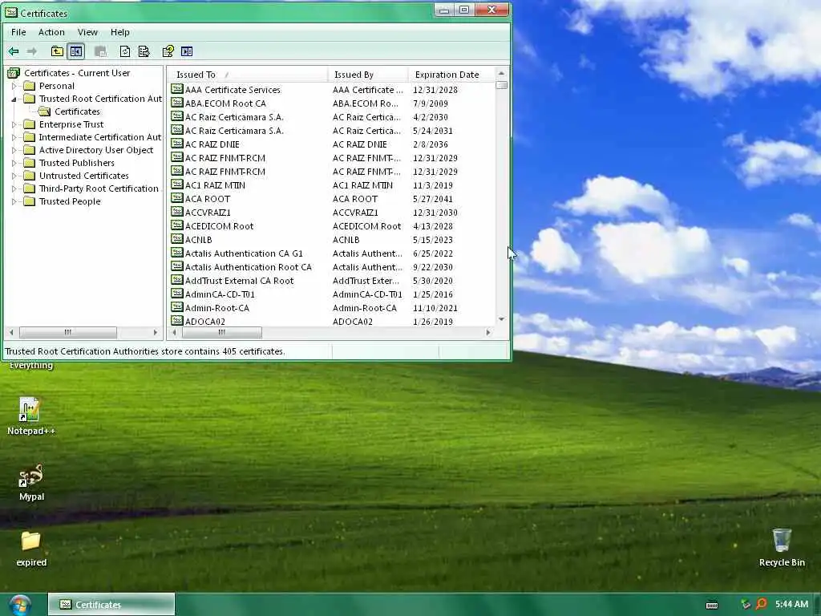Click the Up One Level folder icon
The height and width of the screenshot is (616, 821).
[57, 51]
